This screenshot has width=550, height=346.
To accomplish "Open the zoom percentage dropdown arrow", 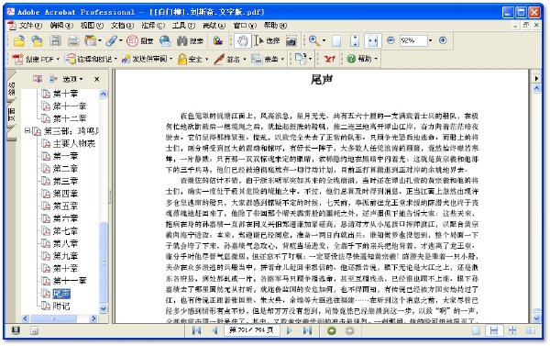I will 431,40.
